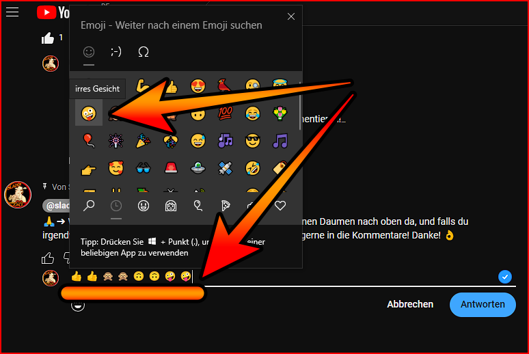Choose the pointing right hand emoji
This screenshot has height=354, width=529.
coord(89,167)
